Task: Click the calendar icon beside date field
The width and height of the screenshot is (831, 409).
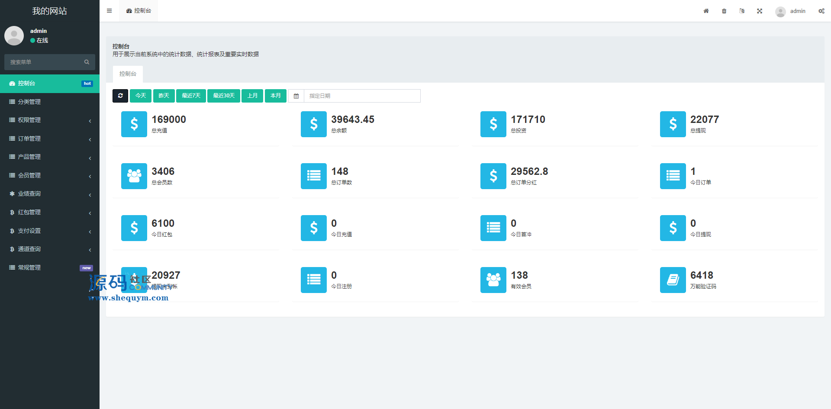Action: (296, 96)
